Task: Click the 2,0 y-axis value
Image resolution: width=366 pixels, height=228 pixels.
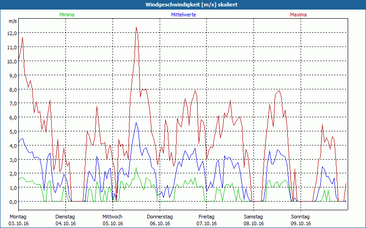Action: [13, 174]
